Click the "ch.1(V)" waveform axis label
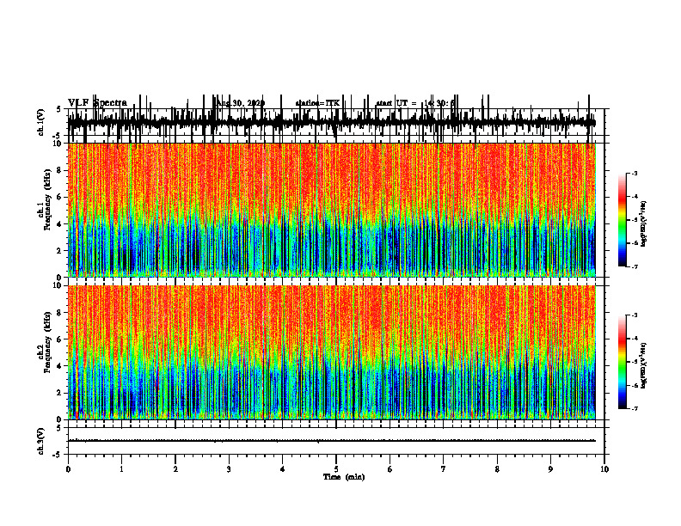The height and width of the screenshot is (526, 681). click(x=40, y=122)
